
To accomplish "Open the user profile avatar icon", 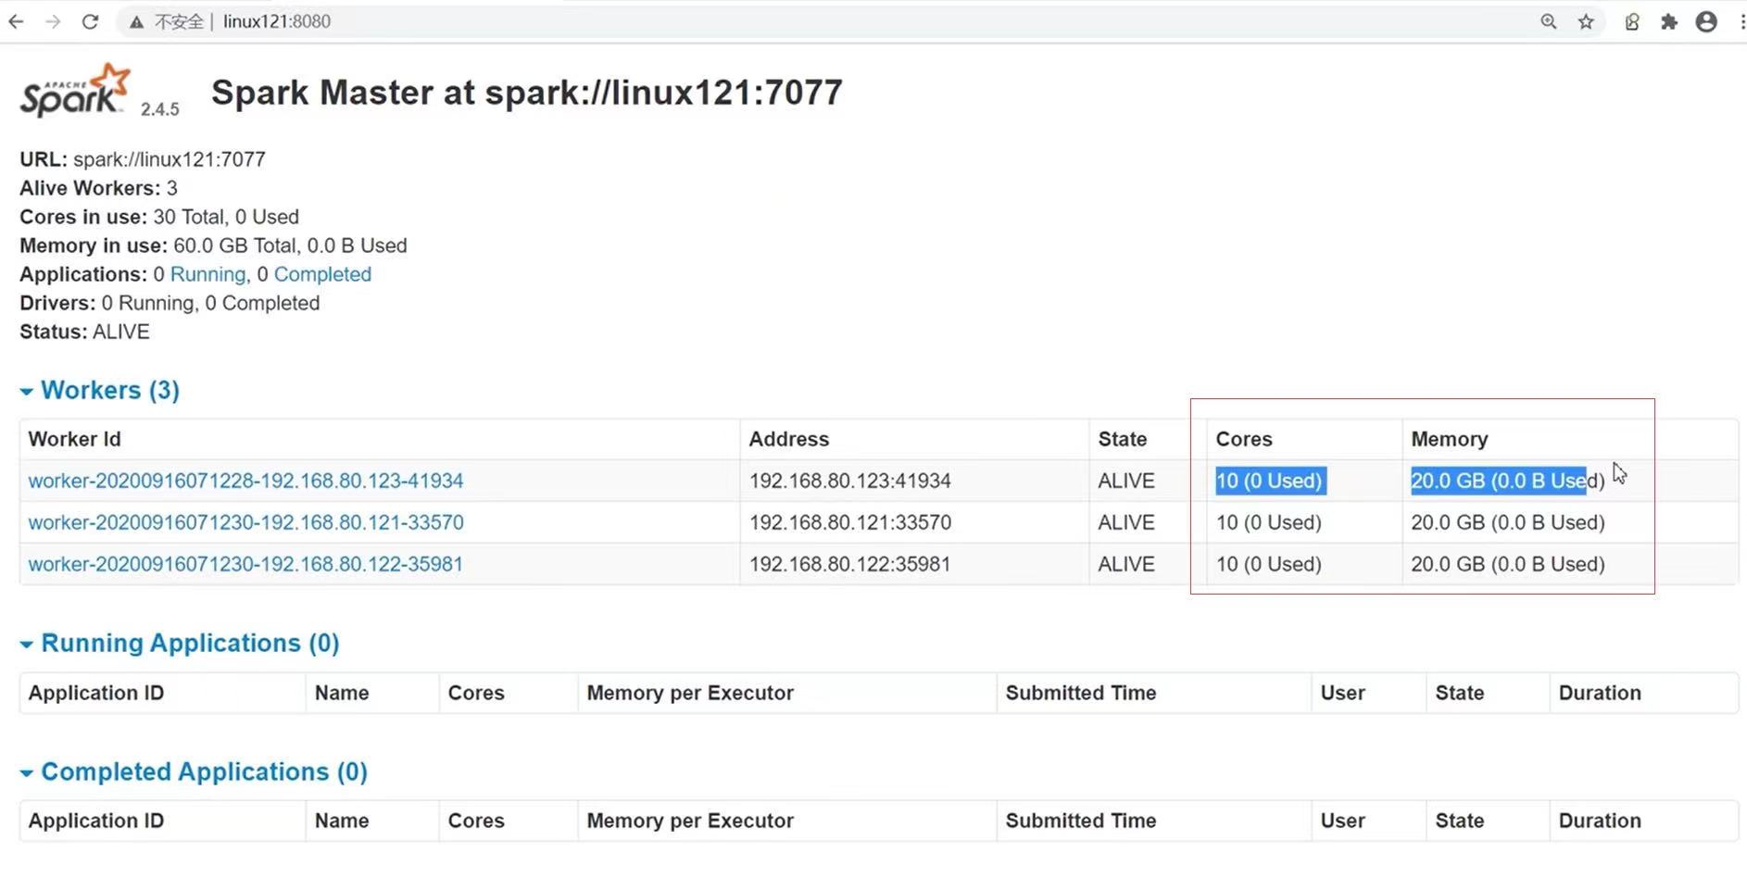I will [x=1706, y=21].
